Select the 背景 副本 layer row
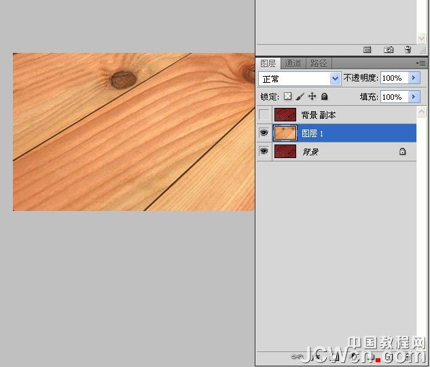 (x=336, y=115)
